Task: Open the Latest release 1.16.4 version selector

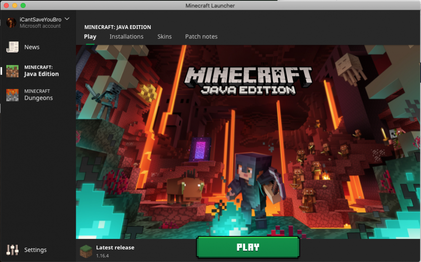Action: pyautogui.click(x=115, y=251)
